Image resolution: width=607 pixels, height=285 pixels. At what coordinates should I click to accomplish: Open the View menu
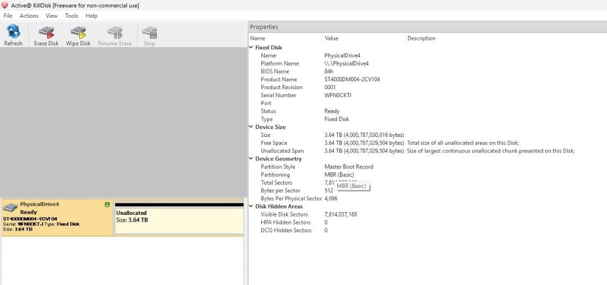(52, 16)
